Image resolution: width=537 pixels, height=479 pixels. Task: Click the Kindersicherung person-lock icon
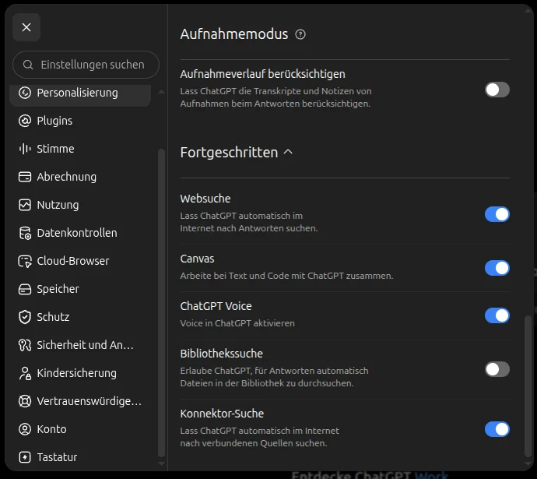pos(25,373)
